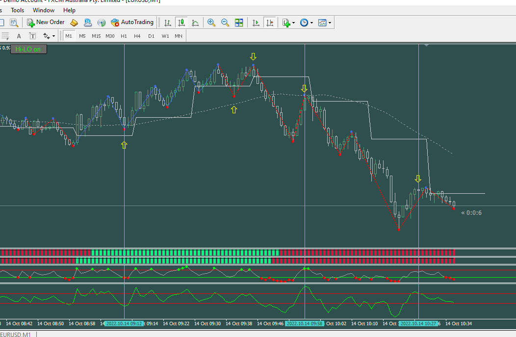Switch timeframe to H4
Image resolution: width=516 pixels, height=337 pixels.
point(137,36)
